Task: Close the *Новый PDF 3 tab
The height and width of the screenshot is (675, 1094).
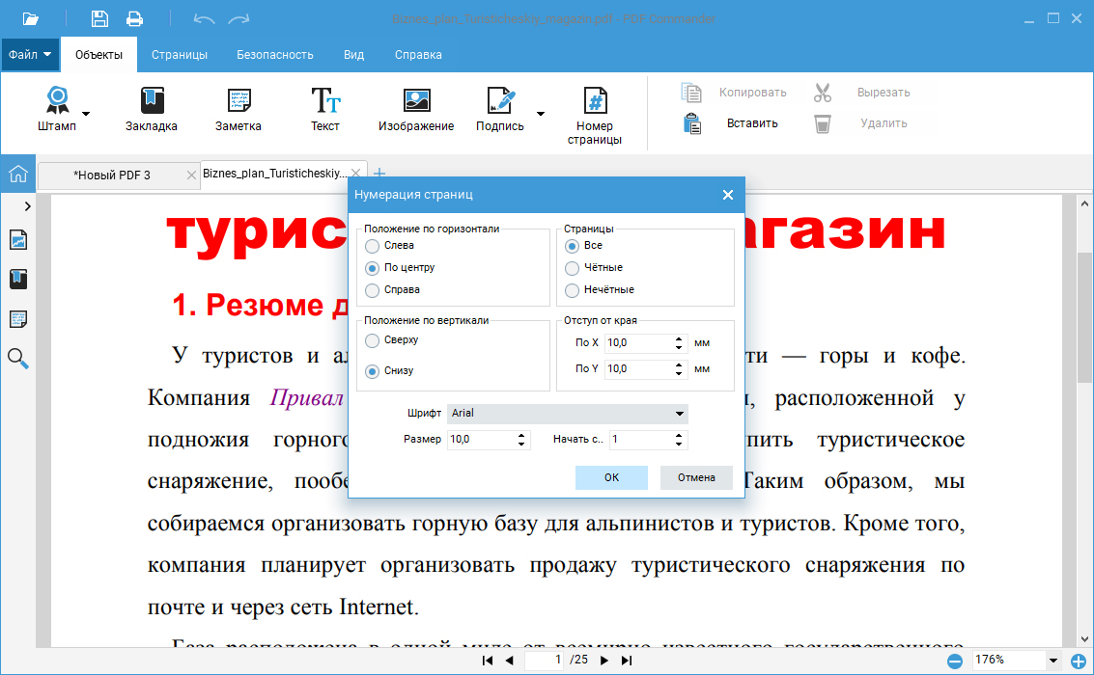Action: pyautogui.click(x=191, y=175)
